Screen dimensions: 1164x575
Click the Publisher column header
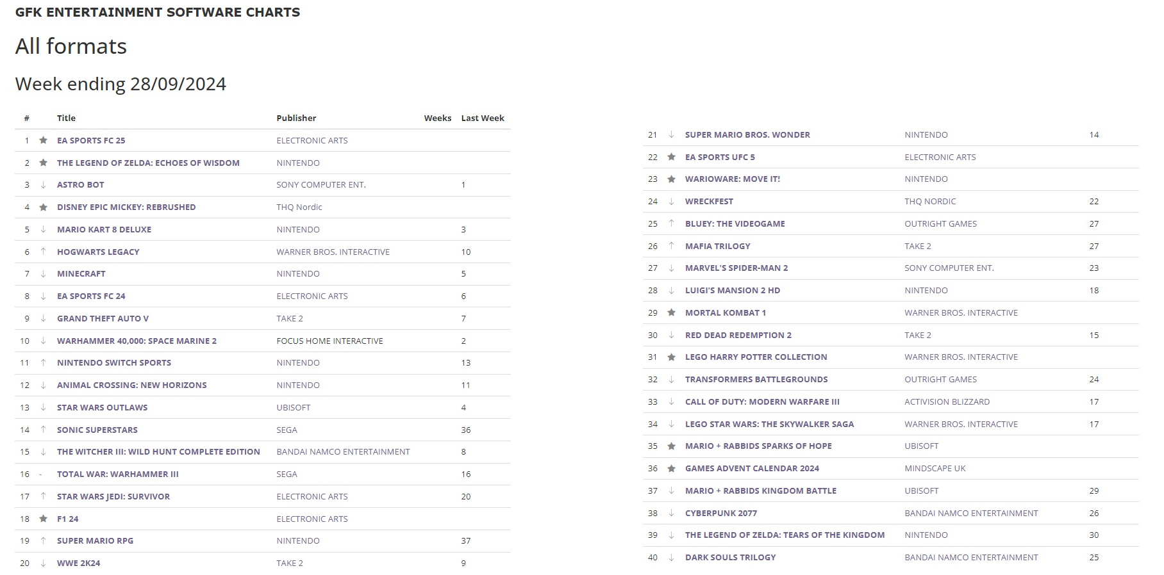296,118
